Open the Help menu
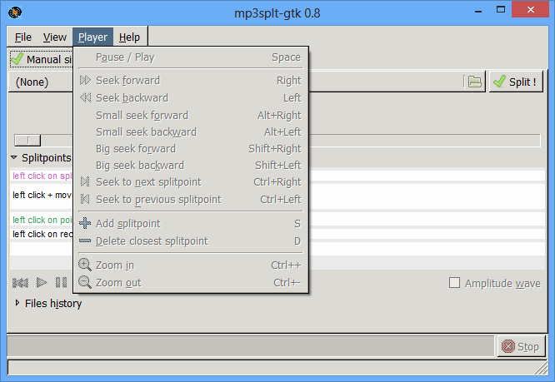 click(x=129, y=37)
